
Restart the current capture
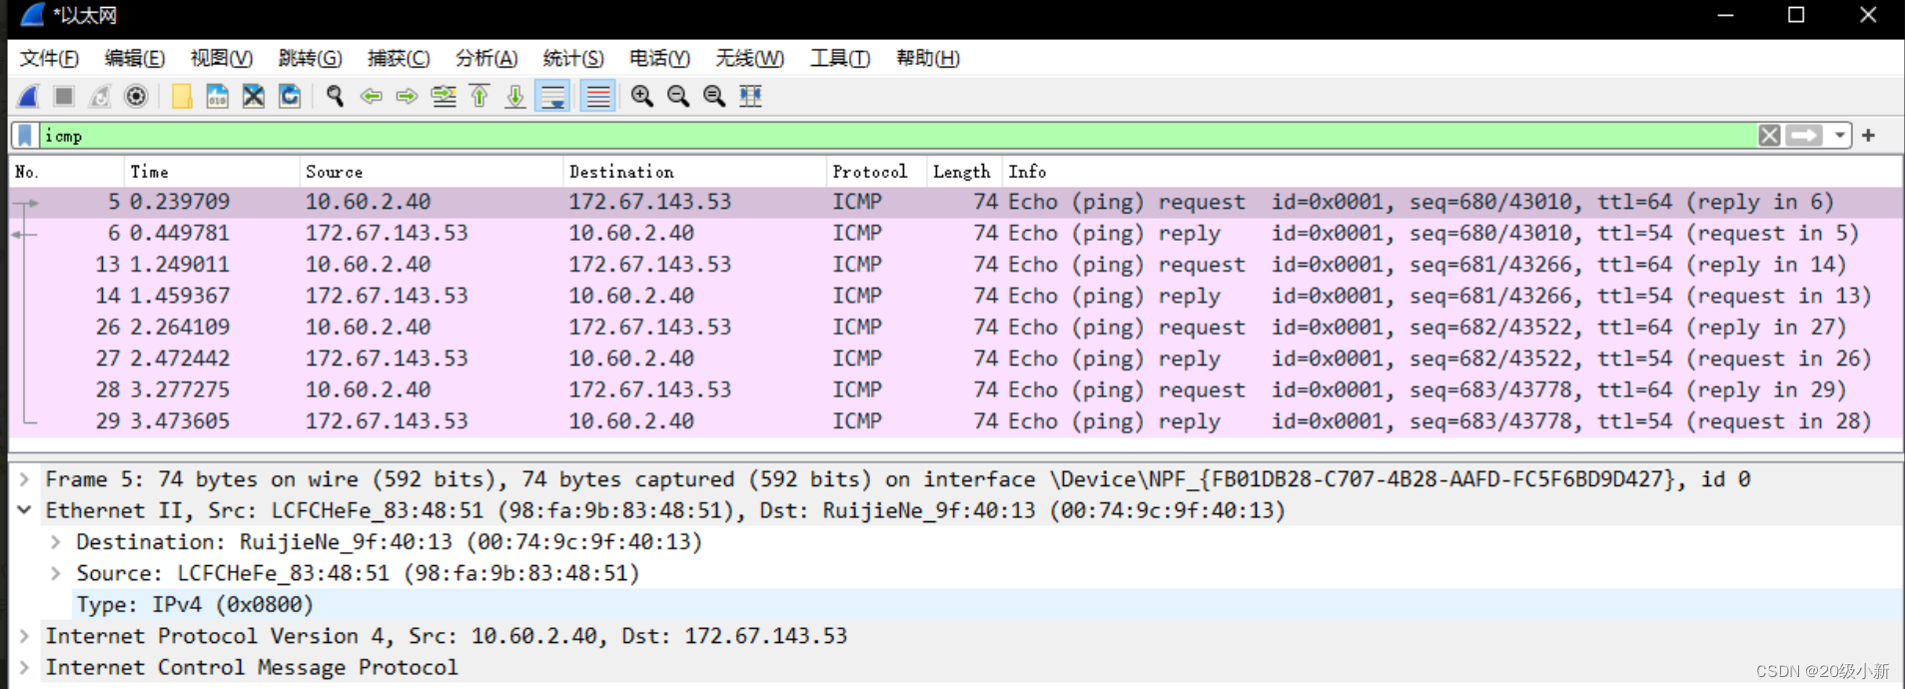100,96
